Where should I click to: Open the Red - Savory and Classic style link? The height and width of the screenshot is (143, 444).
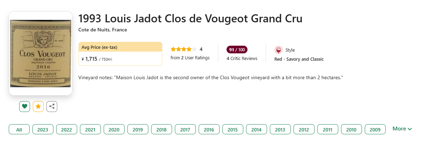[x=299, y=59]
